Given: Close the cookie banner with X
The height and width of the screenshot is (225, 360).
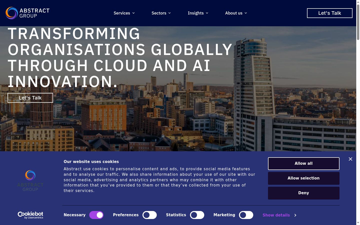Looking at the screenshot, I should (x=350, y=159).
